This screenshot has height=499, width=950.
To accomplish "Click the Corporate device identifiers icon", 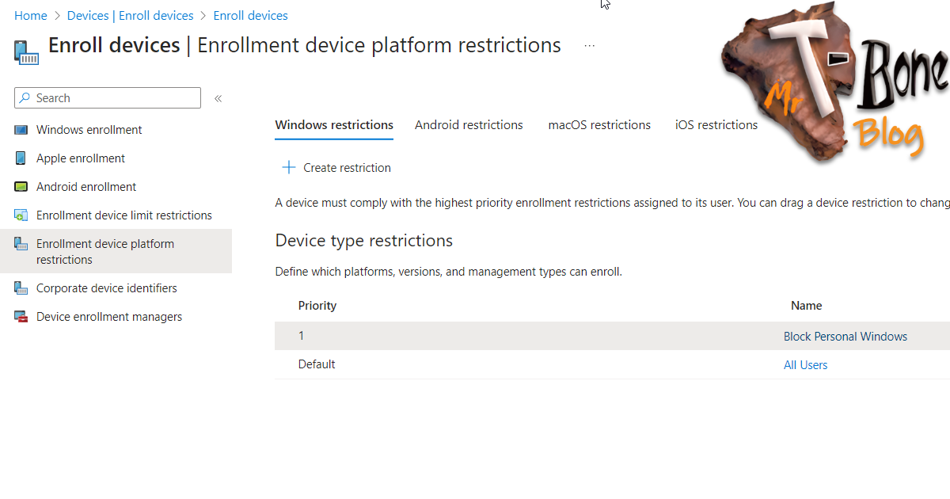I will click(x=21, y=288).
